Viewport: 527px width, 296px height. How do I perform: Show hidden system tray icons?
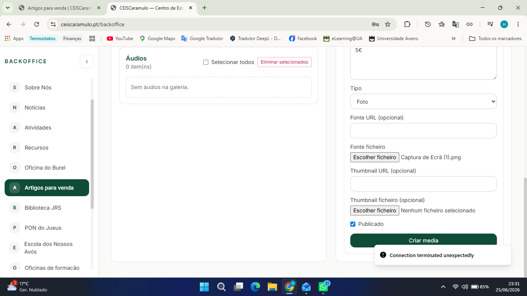443,287
